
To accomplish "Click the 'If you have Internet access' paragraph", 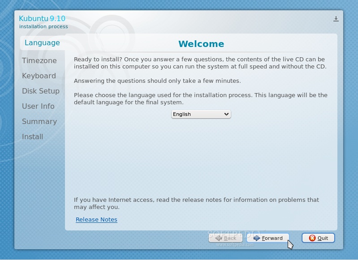I will pos(196,204).
